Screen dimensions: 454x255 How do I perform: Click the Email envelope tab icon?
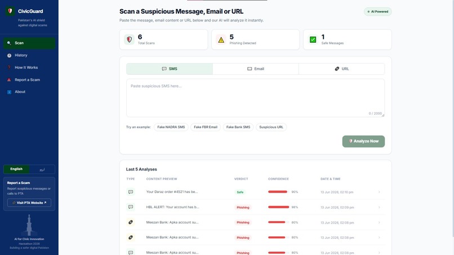[250, 69]
